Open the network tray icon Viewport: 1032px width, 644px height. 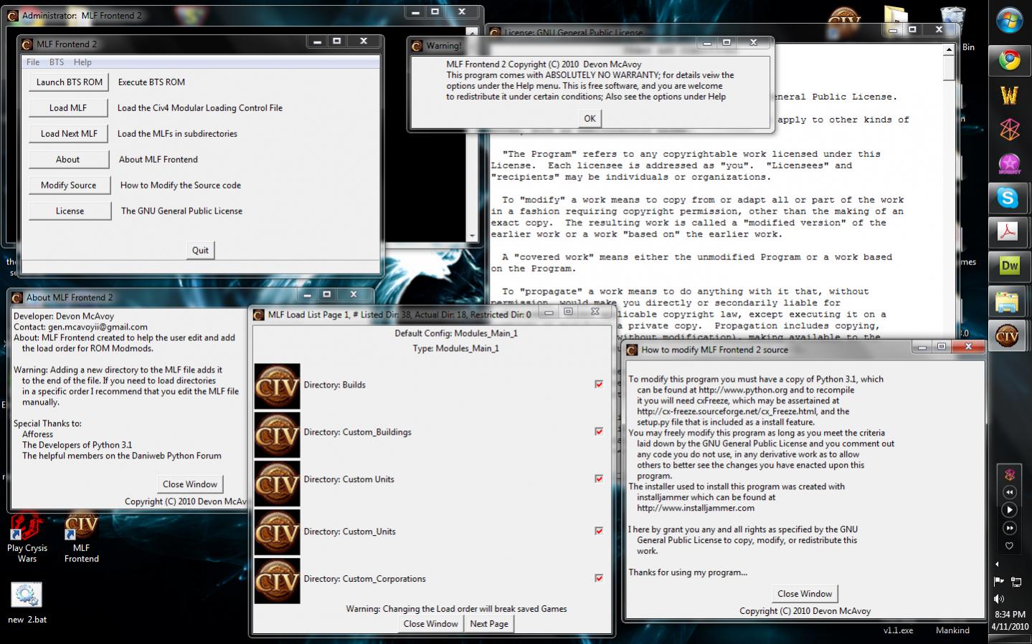(x=1016, y=581)
